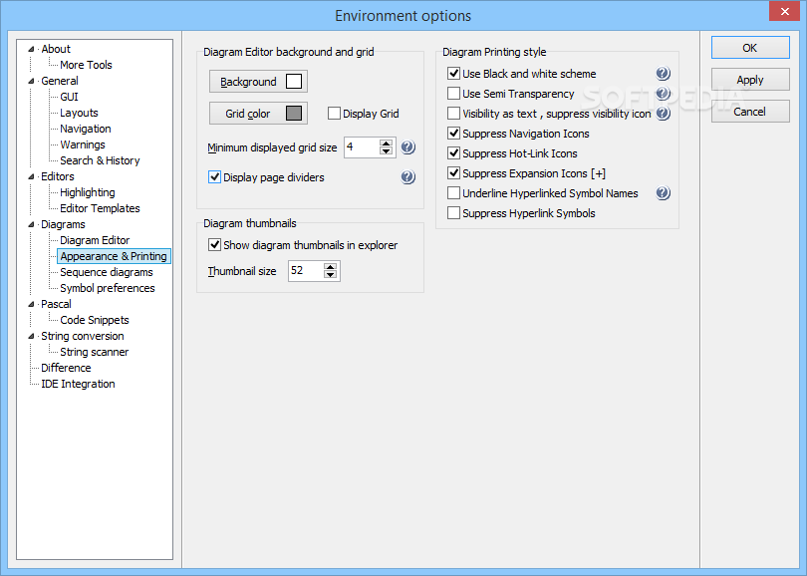Focus the minimum grid size field

(363, 147)
